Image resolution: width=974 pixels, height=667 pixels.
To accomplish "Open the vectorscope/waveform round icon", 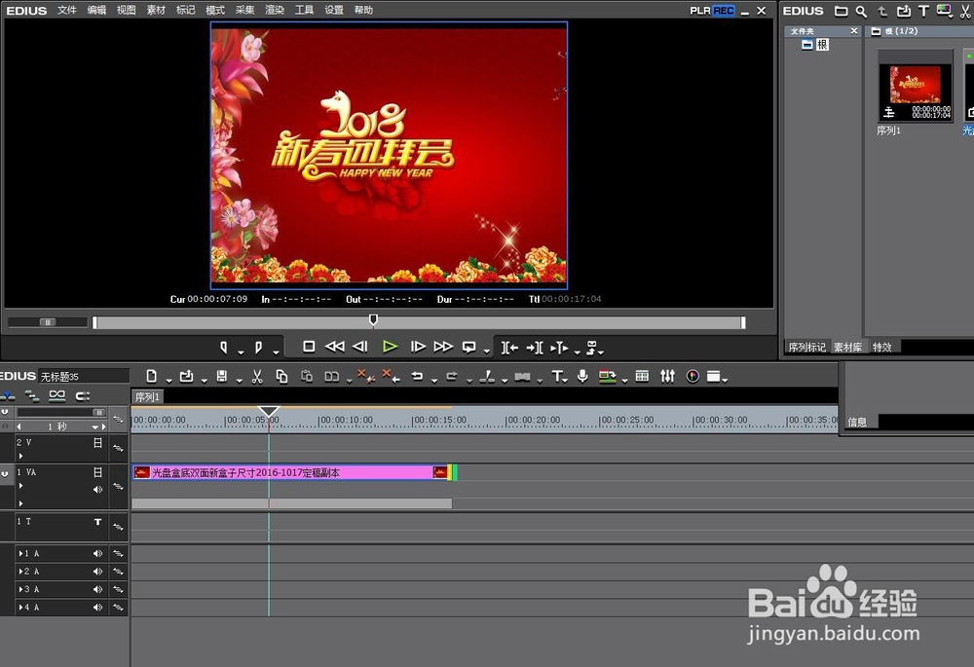I will (x=693, y=377).
